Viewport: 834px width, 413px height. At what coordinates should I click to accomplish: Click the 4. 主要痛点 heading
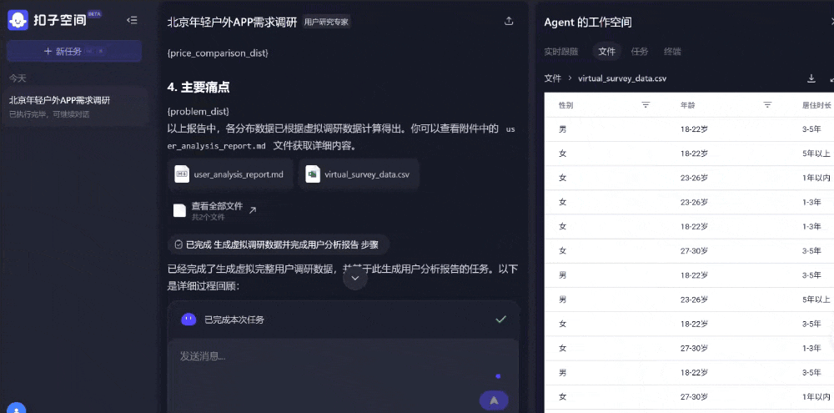click(x=198, y=88)
